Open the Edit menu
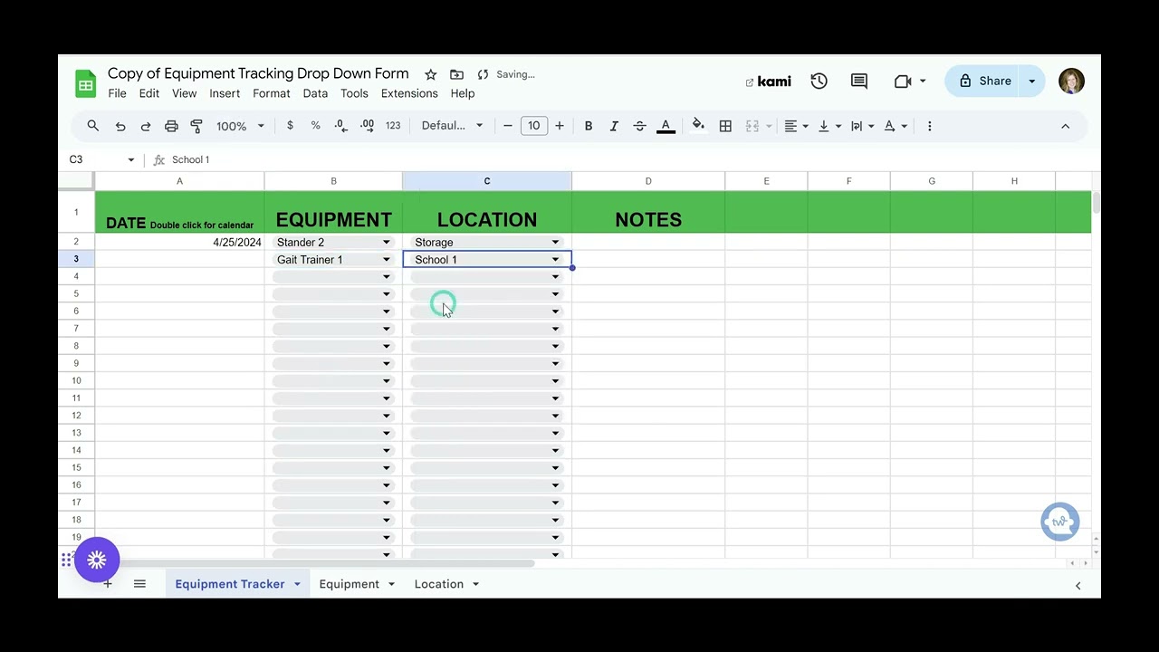 coord(149,93)
